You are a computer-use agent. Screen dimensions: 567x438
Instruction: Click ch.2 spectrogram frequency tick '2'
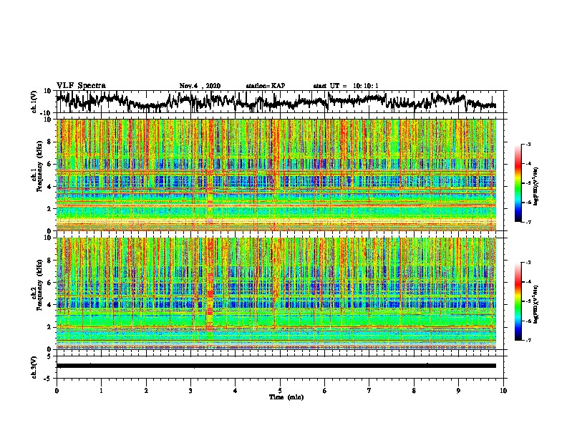tap(50, 327)
